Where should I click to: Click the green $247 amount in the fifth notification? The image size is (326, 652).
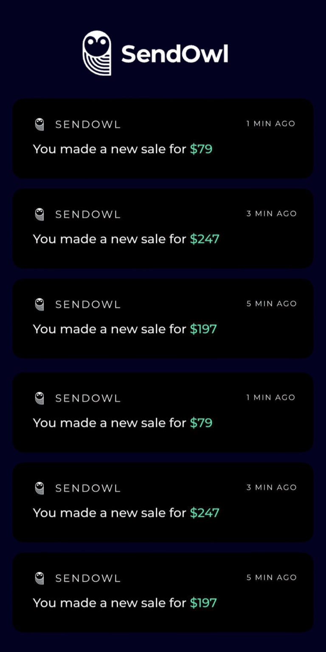tap(204, 513)
